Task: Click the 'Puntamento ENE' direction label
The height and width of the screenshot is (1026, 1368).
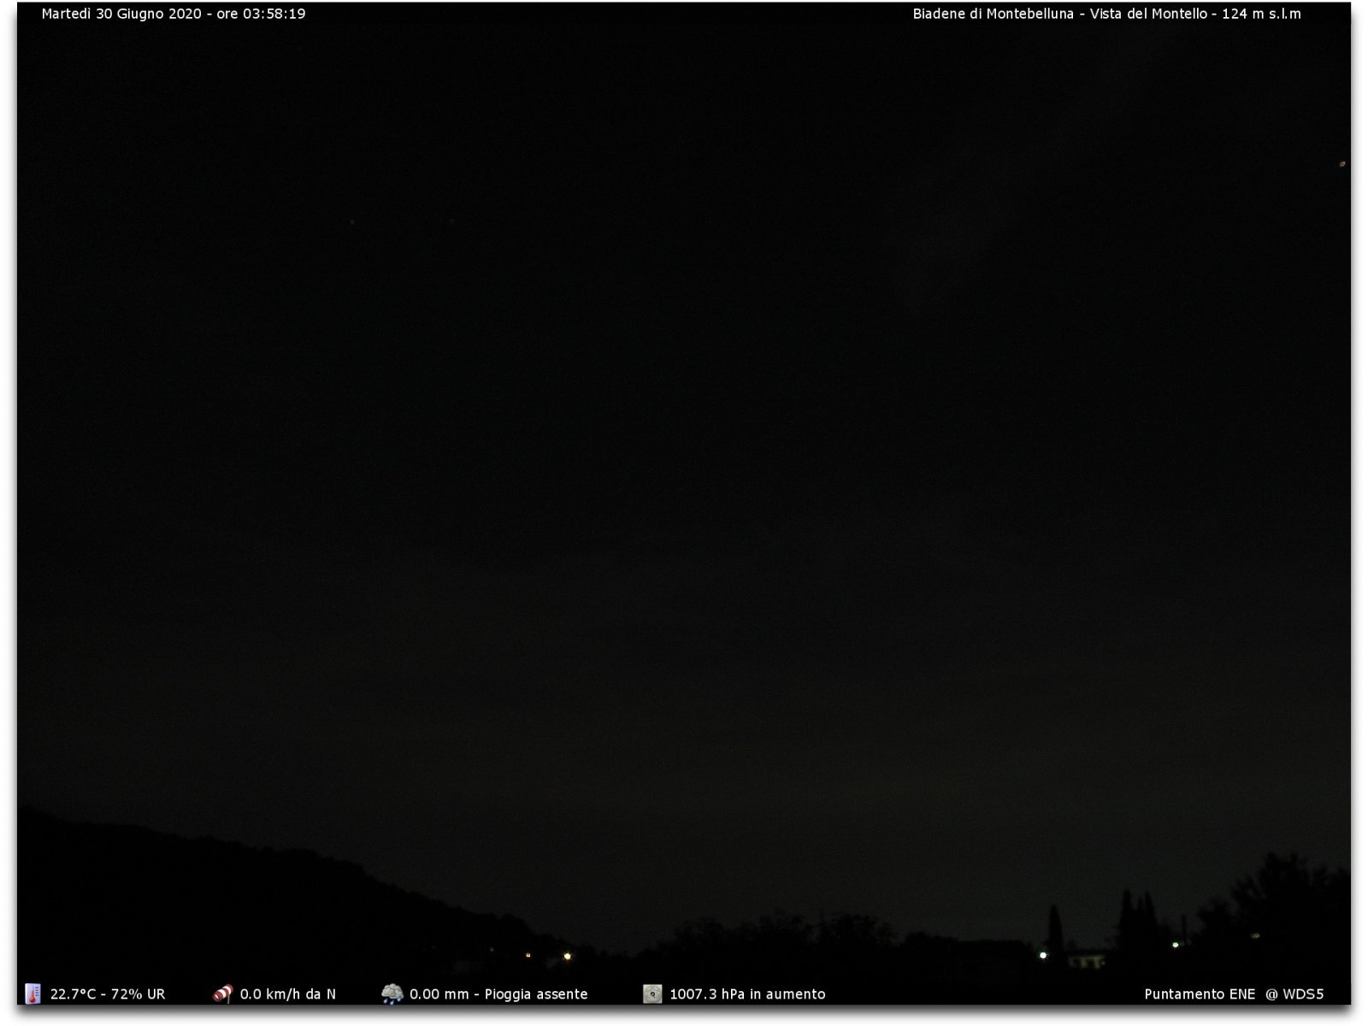Action: coord(1200,994)
